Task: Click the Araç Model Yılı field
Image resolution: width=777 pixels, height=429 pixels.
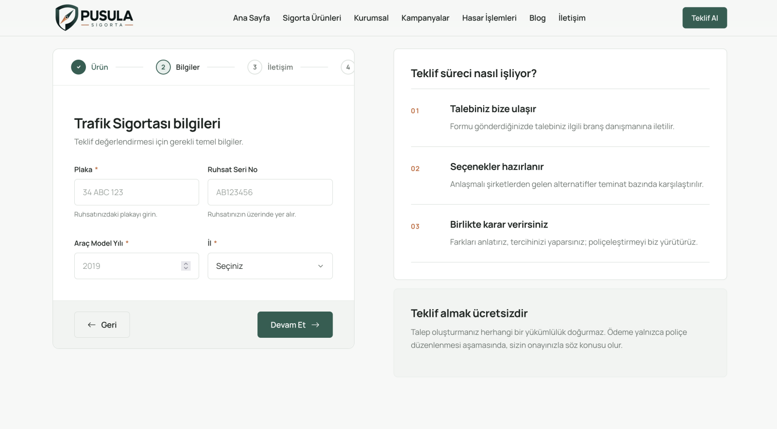Action: [x=136, y=266]
